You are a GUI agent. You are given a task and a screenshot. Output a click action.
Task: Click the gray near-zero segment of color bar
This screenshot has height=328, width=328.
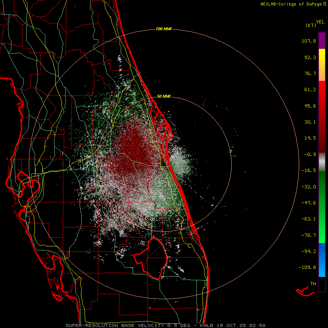pyautogui.click(x=322, y=162)
